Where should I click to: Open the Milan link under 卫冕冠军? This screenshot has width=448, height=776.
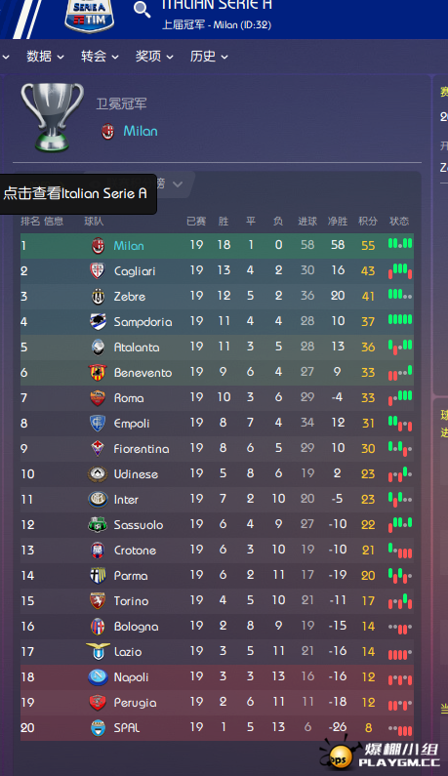click(x=141, y=131)
